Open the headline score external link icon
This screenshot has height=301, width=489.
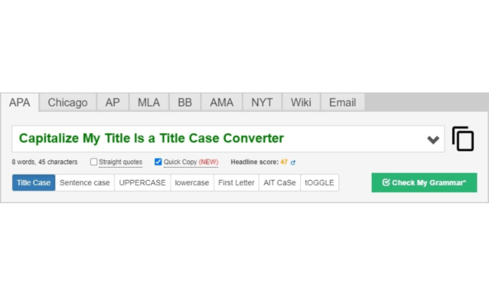click(293, 163)
